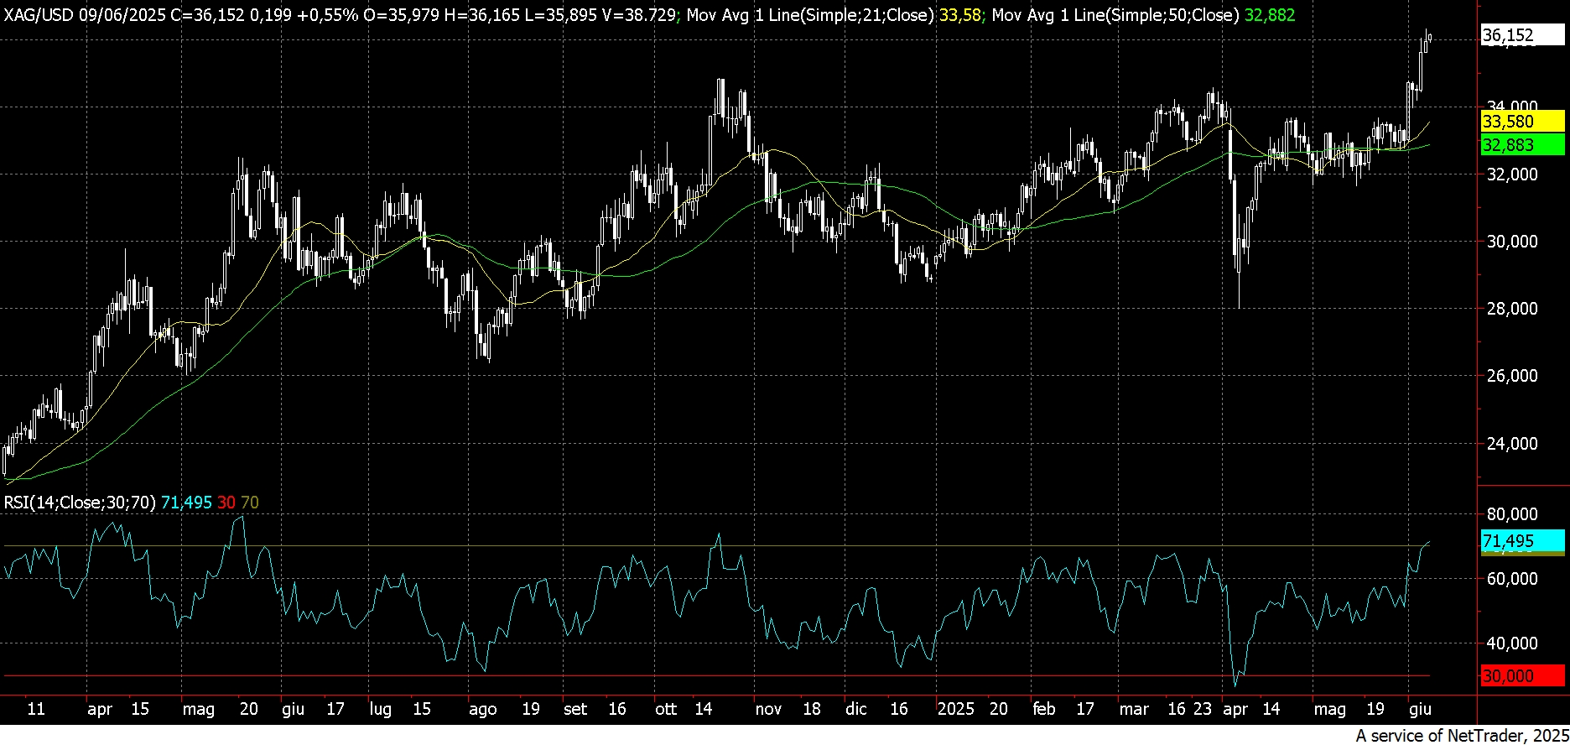This screenshot has width=1570, height=745.
Task: Click the 'dic' month label on time axis
Action: coord(856,710)
